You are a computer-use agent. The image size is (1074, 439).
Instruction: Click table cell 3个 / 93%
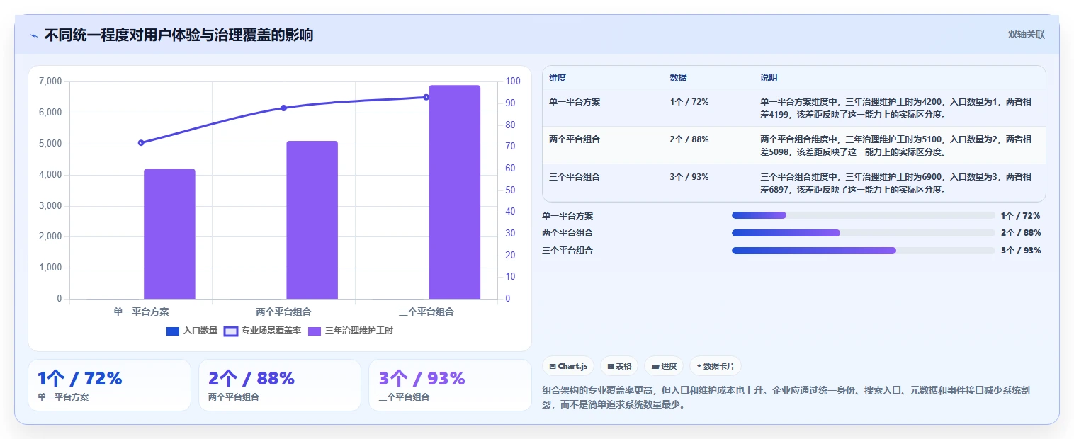point(689,177)
